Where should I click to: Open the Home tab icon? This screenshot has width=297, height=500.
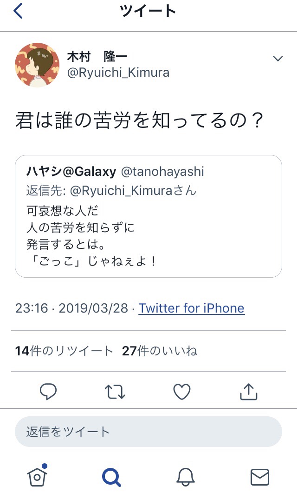(x=37, y=476)
